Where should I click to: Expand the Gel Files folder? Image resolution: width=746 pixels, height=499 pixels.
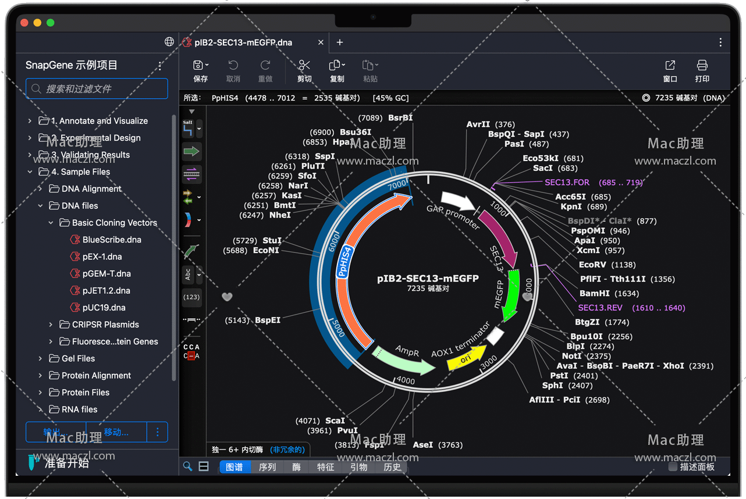(x=40, y=358)
